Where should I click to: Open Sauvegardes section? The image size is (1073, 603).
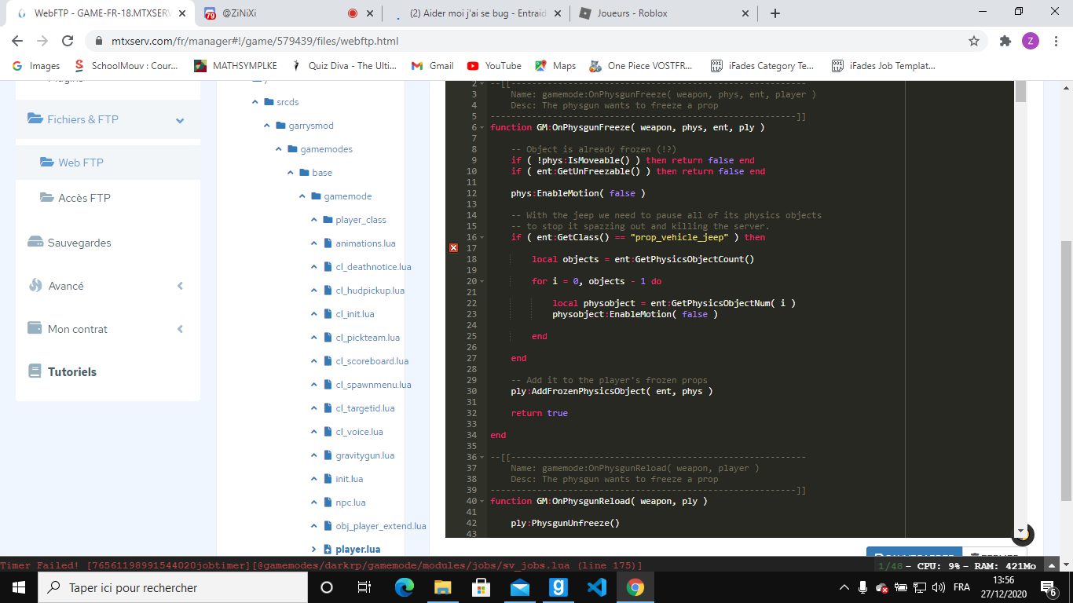(79, 243)
